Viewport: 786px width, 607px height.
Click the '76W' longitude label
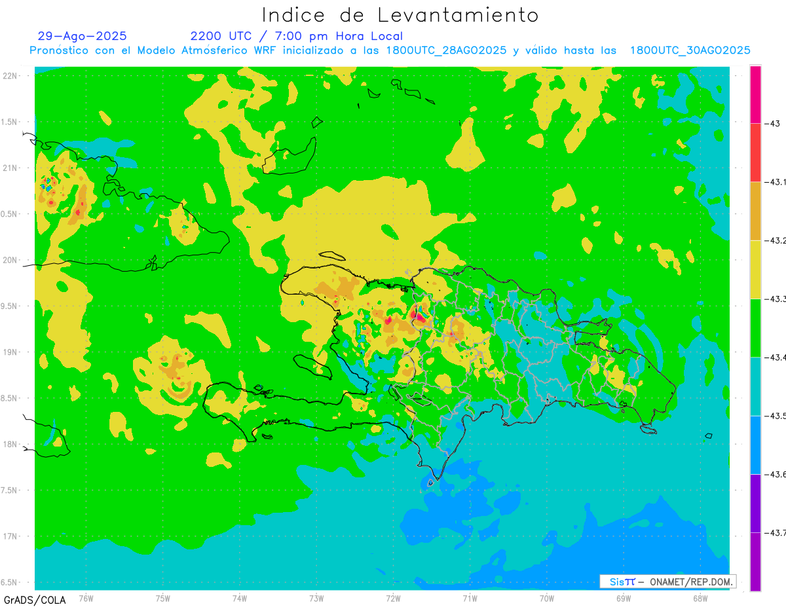86,597
